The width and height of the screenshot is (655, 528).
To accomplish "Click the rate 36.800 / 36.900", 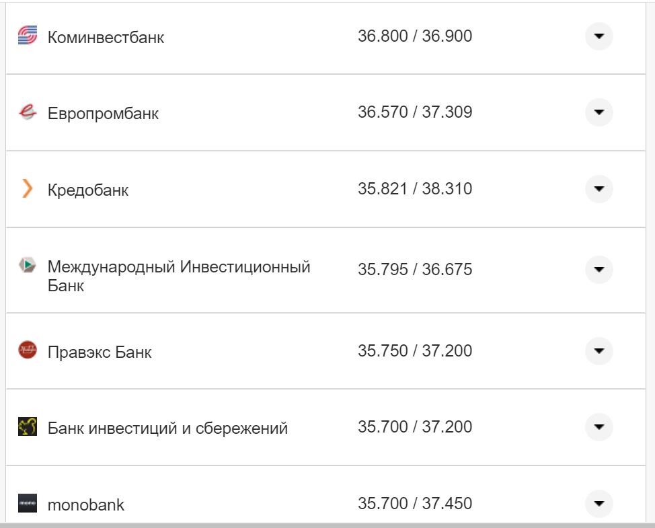I will [415, 36].
